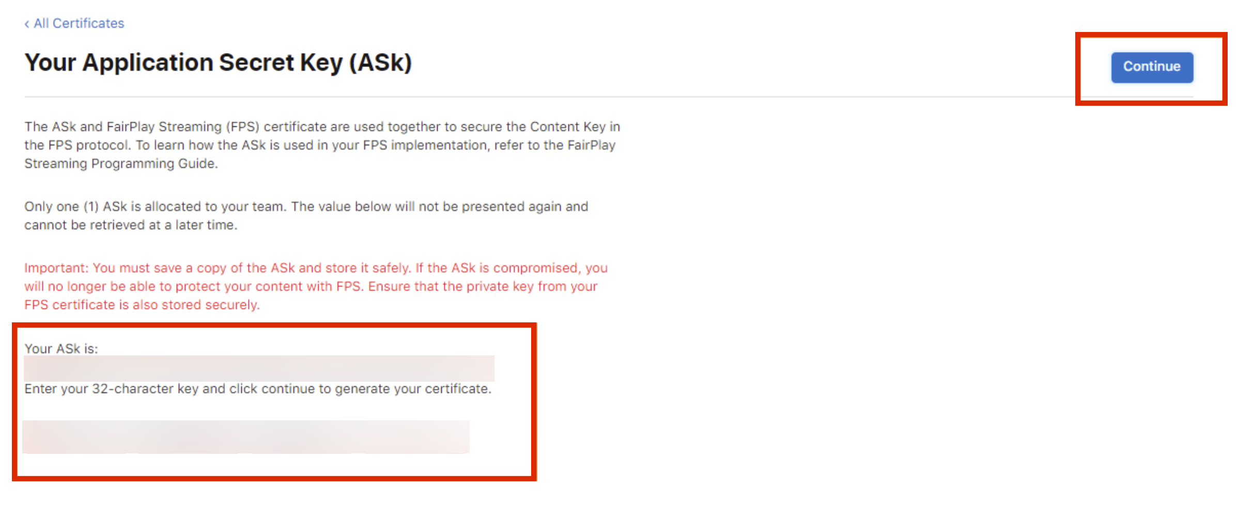Screen dimensions: 1238x522
Task: Click the first line beginning "The ASk and FairPlay Streaming"
Action: pyautogui.click(x=321, y=127)
